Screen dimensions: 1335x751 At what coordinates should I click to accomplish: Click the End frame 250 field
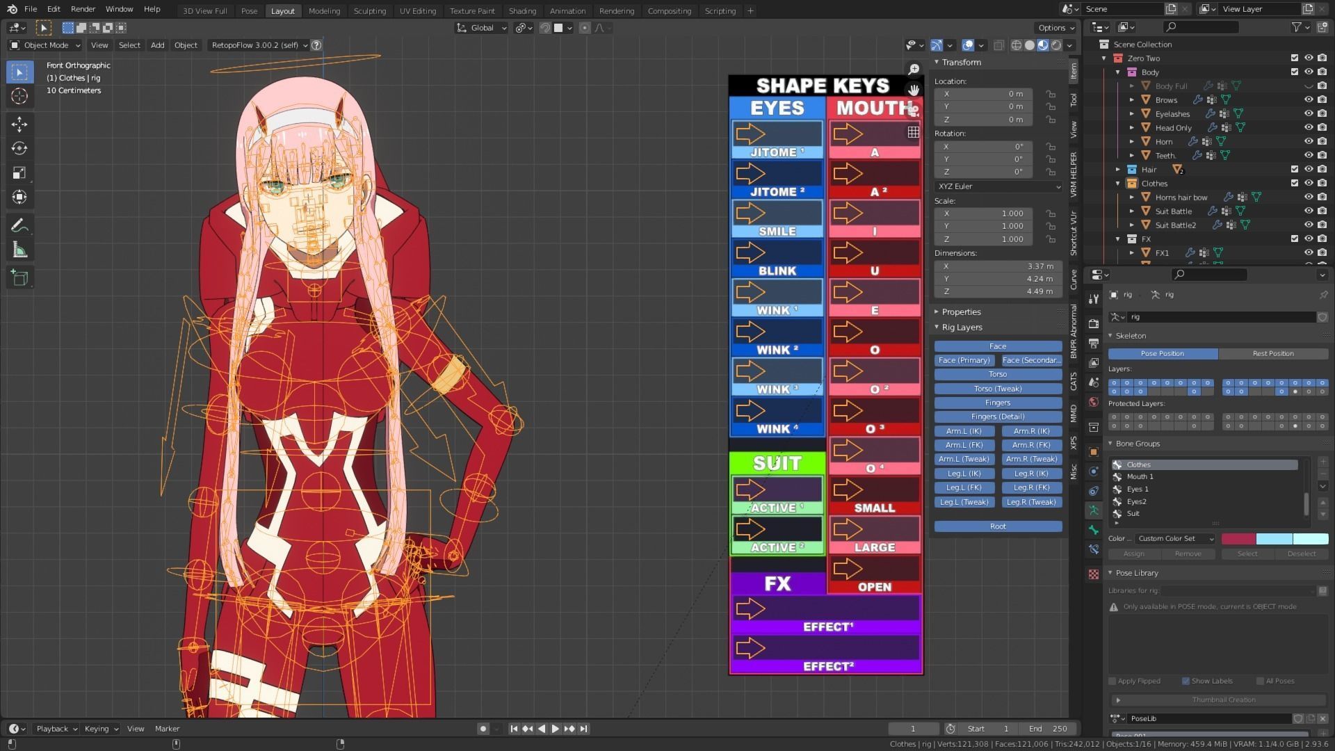point(1048,729)
